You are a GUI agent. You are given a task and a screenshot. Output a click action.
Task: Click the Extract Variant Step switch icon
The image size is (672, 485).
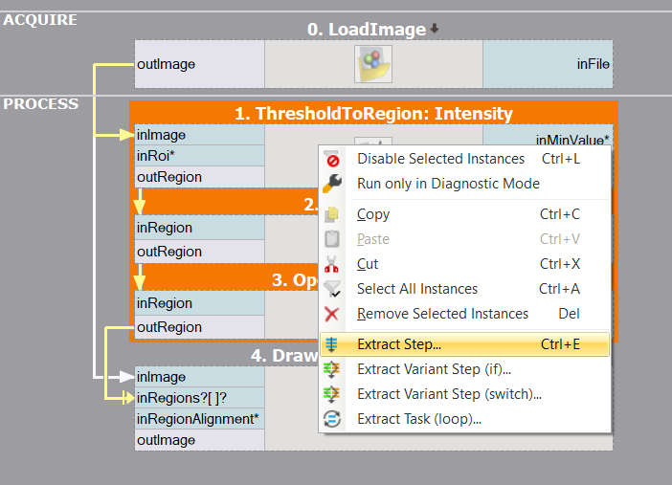coord(332,394)
